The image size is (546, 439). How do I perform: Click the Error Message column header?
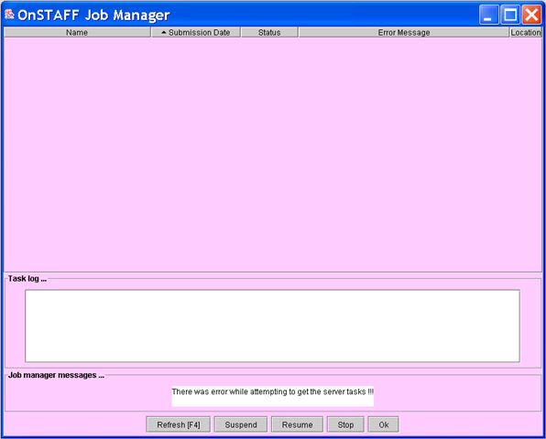(404, 32)
